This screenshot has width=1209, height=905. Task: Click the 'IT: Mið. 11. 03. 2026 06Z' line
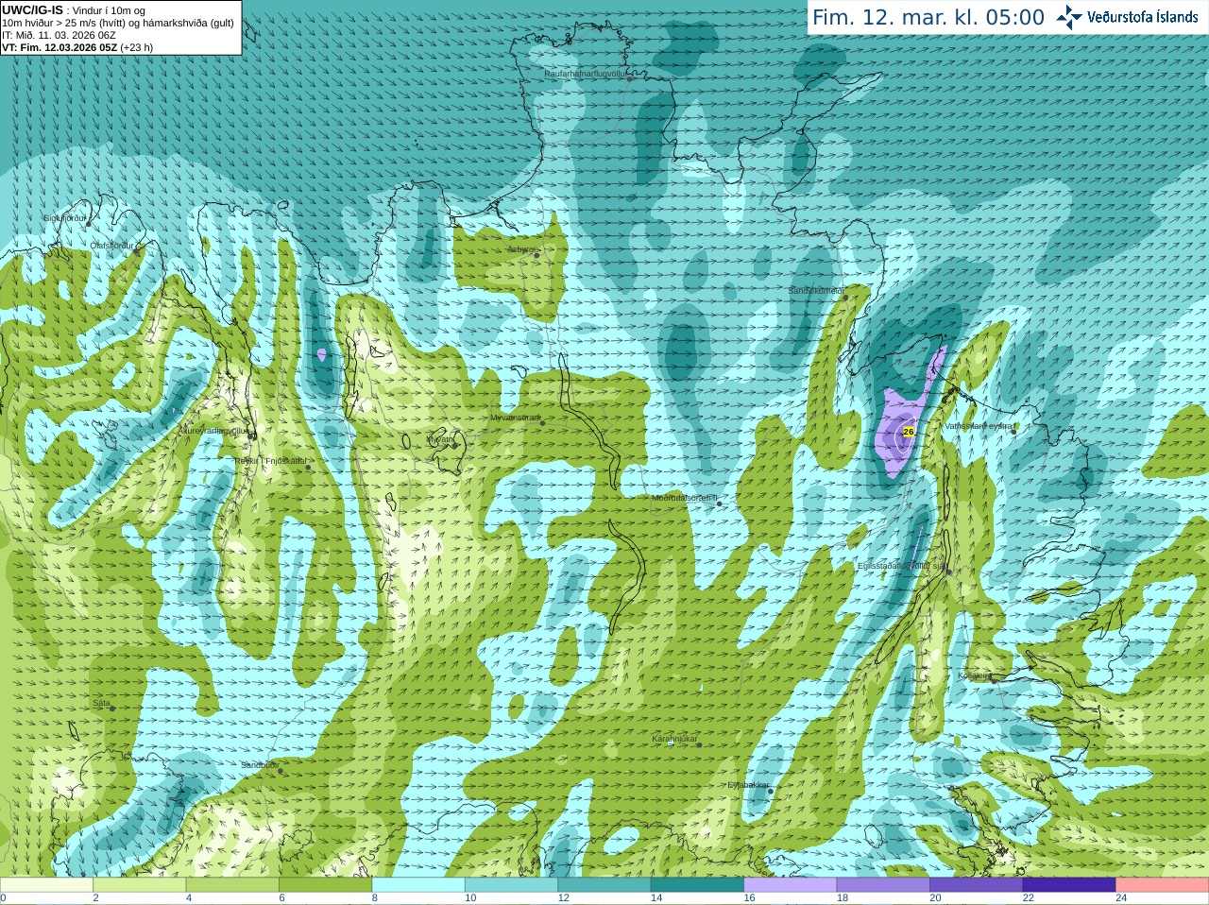coord(59,35)
